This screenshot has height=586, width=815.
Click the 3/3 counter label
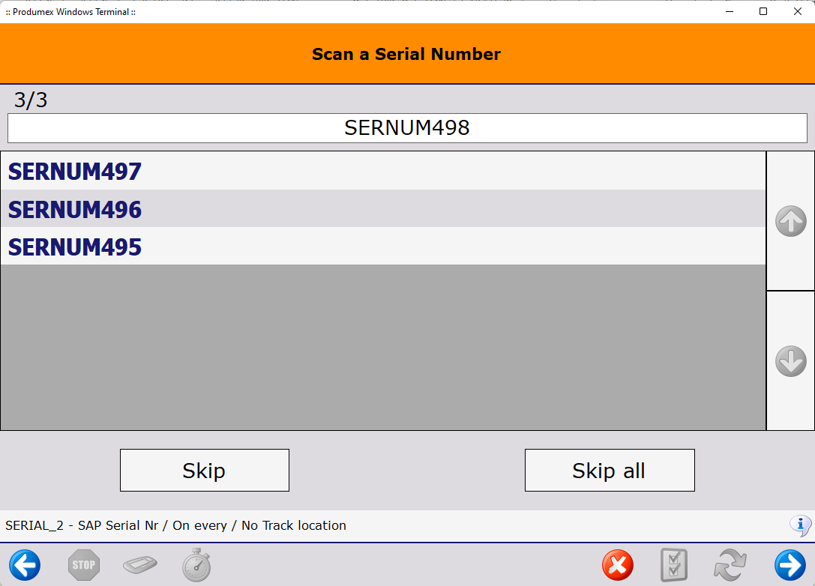[x=29, y=99]
